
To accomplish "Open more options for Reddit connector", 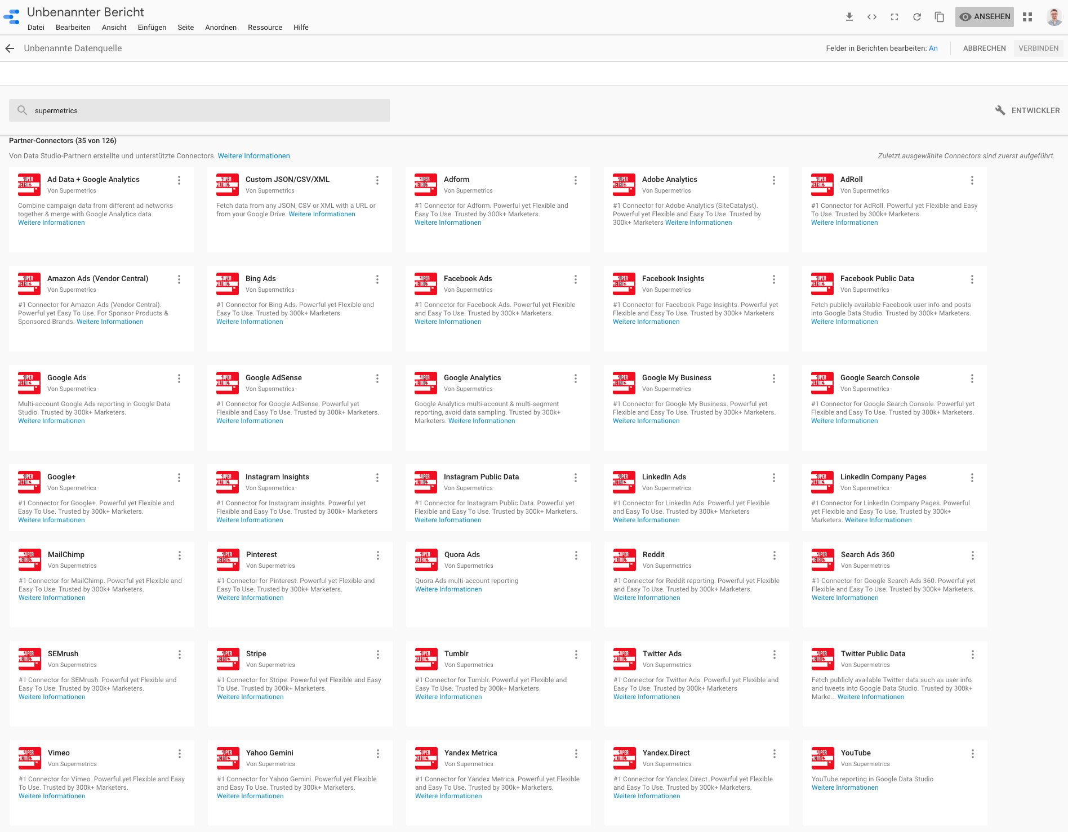I will (775, 555).
